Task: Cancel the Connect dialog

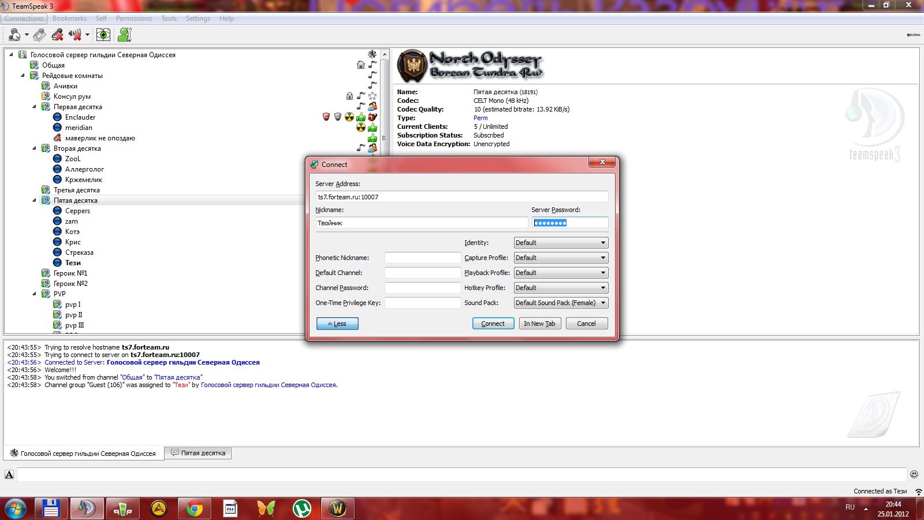Action: pos(586,324)
